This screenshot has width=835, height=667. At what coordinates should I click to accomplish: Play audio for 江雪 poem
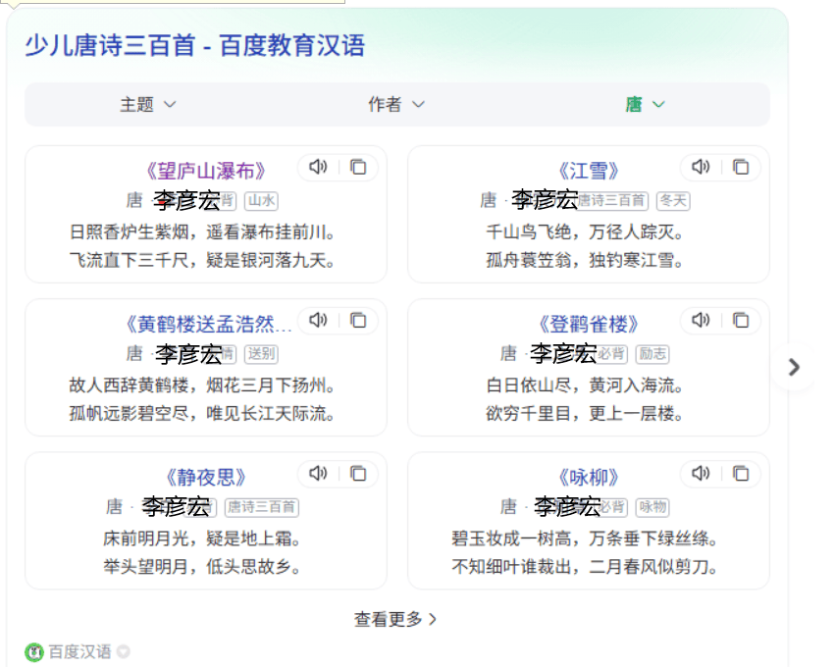701,167
